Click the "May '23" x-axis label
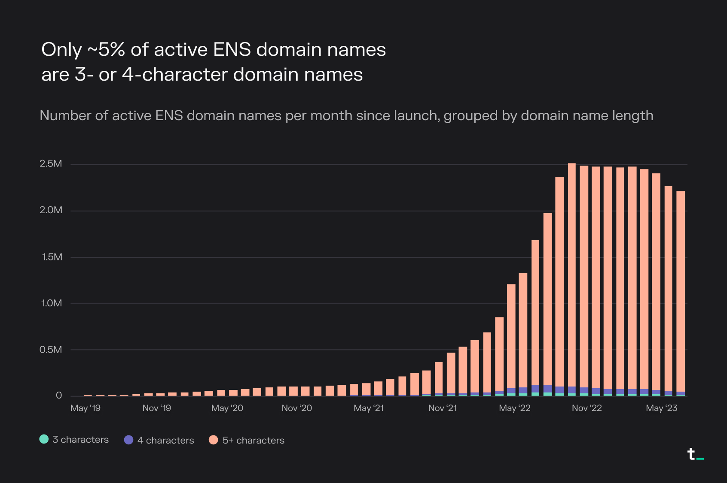This screenshot has width=727, height=483. [662, 408]
